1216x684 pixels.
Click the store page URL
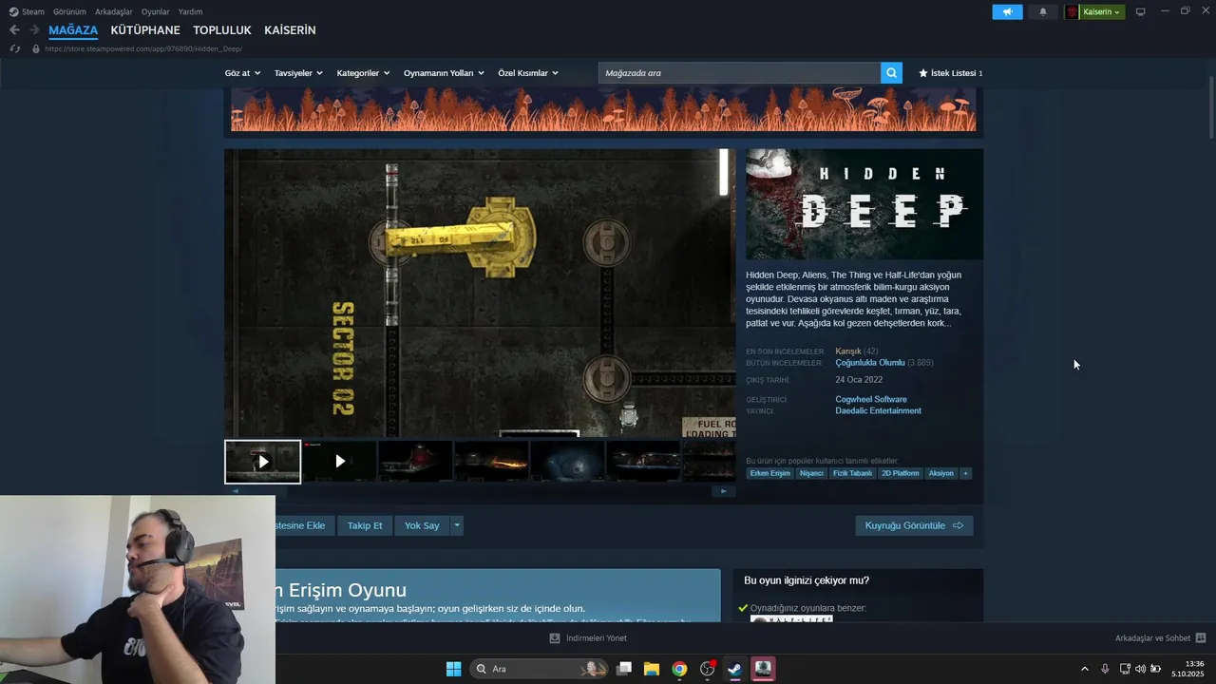142,48
